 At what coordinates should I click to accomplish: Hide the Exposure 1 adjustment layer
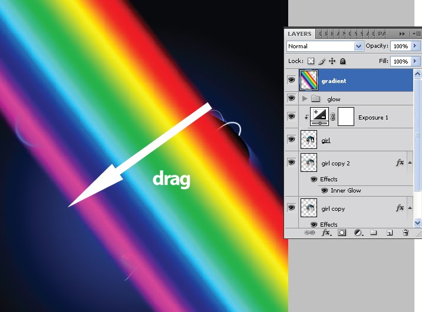pyautogui.click(x=291, y=117)
